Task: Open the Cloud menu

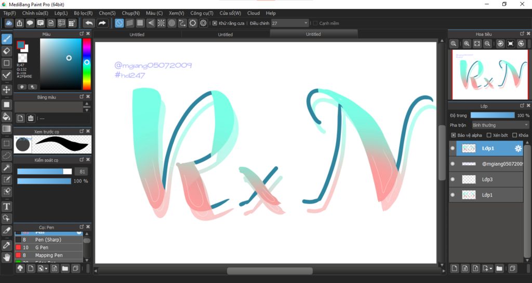Action: tap(254, 13)
